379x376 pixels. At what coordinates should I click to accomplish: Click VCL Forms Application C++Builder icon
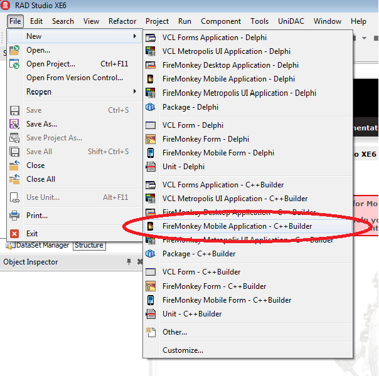coord(151,185)
